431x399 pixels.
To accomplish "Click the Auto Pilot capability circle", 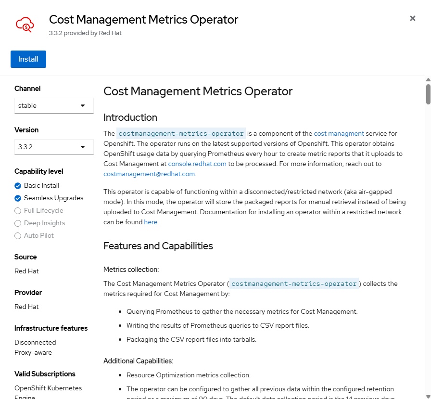I will click(x=18, y=236).
